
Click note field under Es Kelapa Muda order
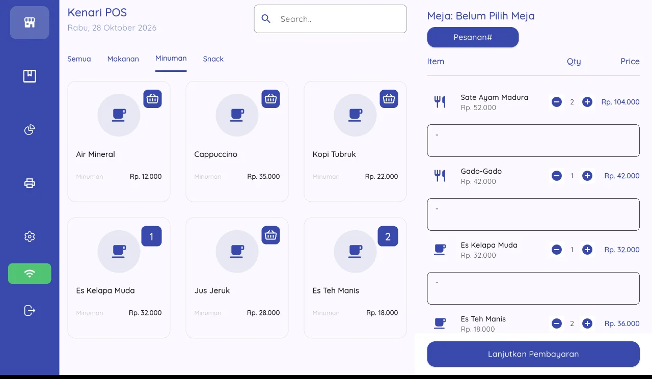pos(533,288)
